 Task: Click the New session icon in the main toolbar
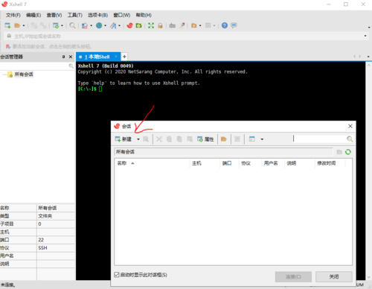point(7,25)
